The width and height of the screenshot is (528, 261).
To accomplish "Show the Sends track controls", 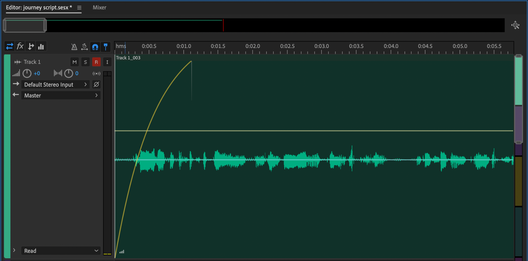I will [x=31, y=46].
